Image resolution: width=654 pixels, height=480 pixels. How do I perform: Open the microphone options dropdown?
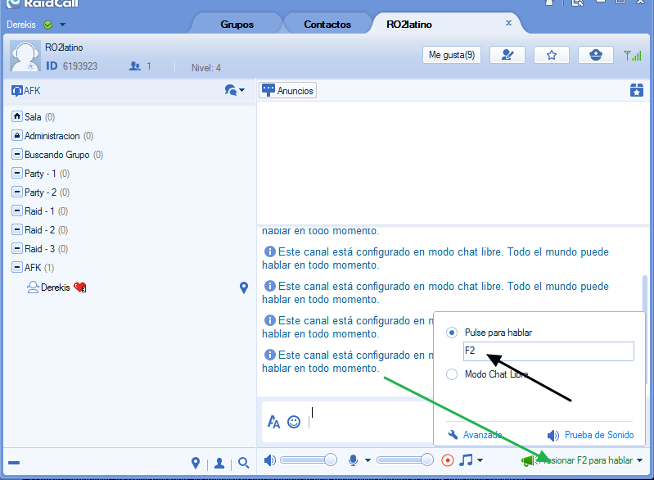click(368, 460)
